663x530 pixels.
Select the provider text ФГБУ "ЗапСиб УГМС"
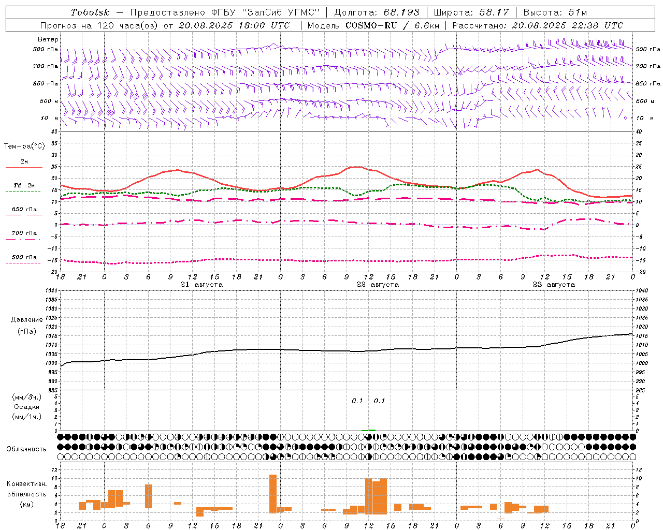pyautogui.click(x=266, y=12)
